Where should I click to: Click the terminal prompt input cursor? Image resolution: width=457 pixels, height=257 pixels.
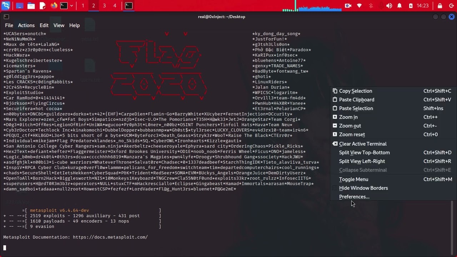coord(5,248)
